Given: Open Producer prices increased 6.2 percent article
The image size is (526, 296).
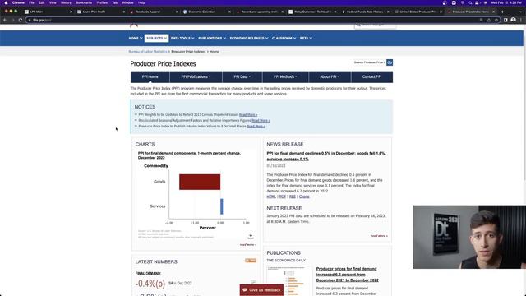Looking at the screenshot, I should click(347, 275).
